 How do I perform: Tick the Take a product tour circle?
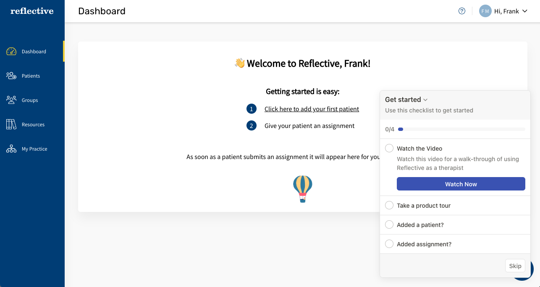(x=389, y=205)
